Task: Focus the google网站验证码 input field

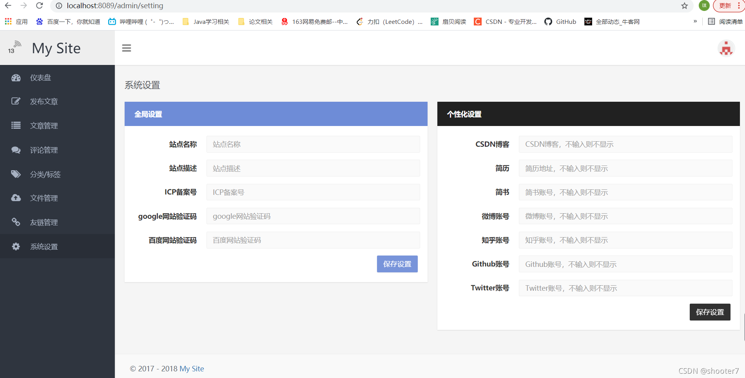Action: (x=313, y=216)
